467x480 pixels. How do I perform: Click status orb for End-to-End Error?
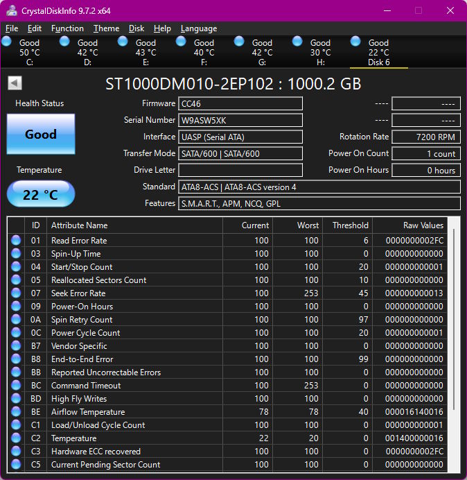[16, 359]
